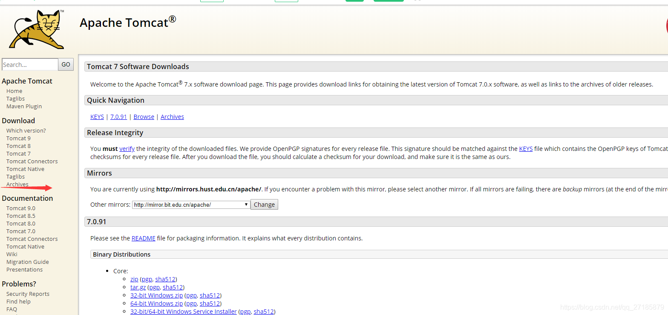Open Tomcat 9.0 documentation
The height and width of the screenshot is (315, 668).
point(21,208)
